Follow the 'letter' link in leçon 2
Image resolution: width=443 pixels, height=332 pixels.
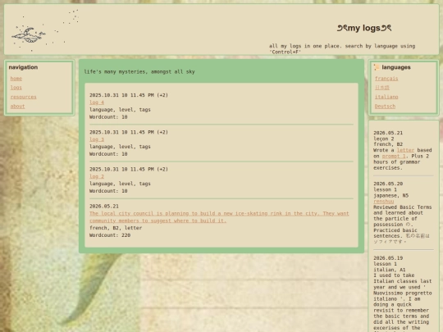tap(405, 150)
